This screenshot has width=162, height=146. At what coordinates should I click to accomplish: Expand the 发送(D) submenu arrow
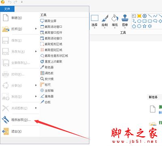[x=36, y=97]
